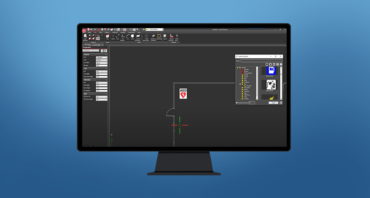Toggle the Override AutoScale checkbox

(x=237, y=103)
